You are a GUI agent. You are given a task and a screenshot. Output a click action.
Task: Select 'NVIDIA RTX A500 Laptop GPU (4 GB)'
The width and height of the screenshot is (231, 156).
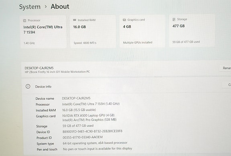[88, 115]
